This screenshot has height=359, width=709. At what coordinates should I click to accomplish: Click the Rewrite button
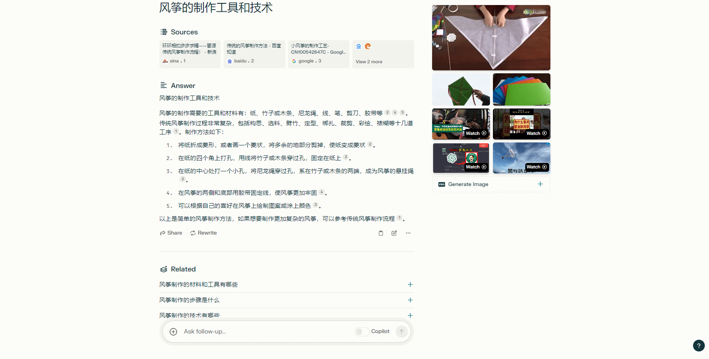click(203, 233)
